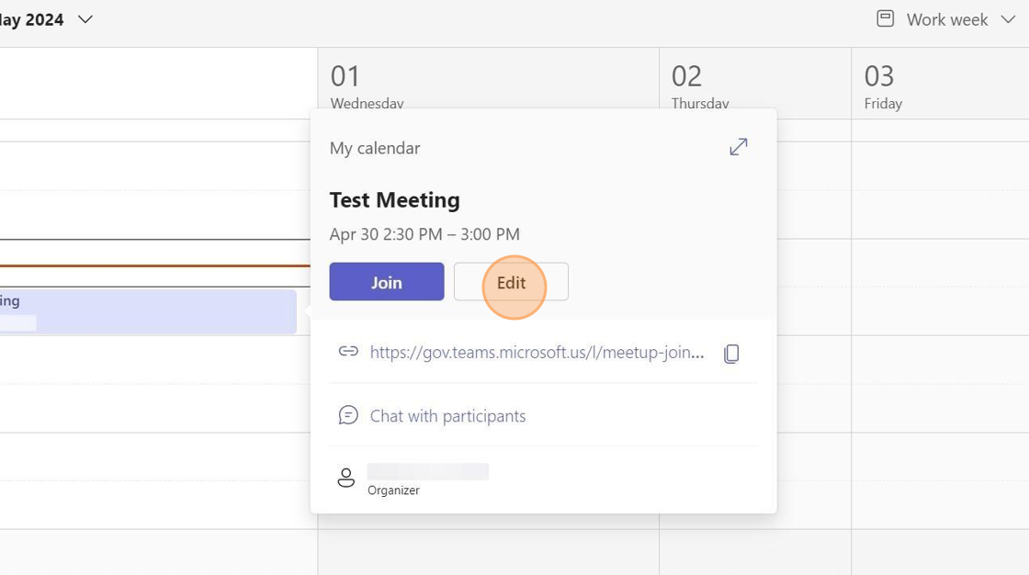Viewport: 1029px width, 575px height.
Task: Select the Wednesday 01 day header
Action: (367, 85)
